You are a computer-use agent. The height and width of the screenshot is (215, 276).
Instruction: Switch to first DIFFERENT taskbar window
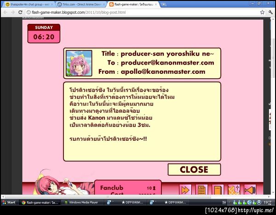(x=126, y=202)
